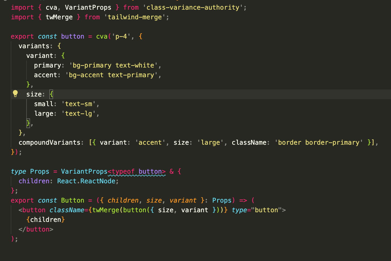Select the 'p-4' string argument
The height and width of the screenshot is (261, 391).
click(x=121, y=36)
